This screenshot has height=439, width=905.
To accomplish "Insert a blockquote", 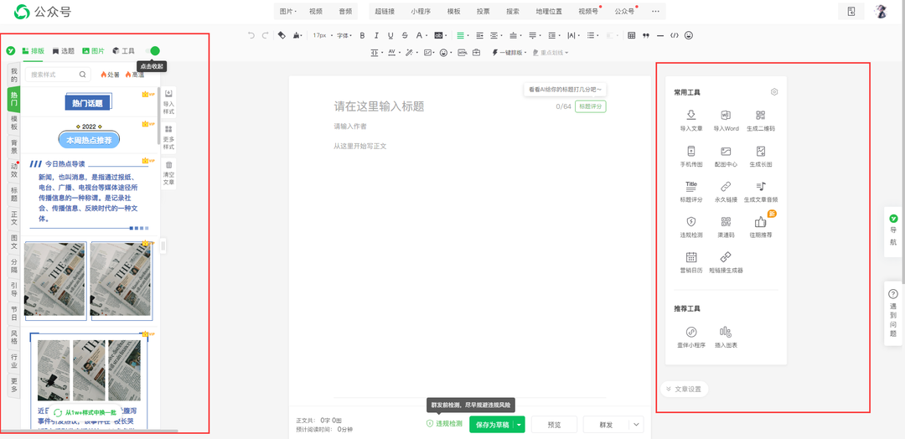I will tap(646, 35).
